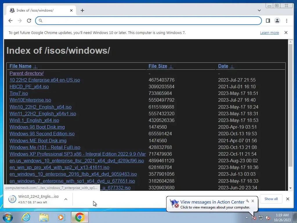Click Windows XP Professional SP3 x86 link
This screenshot has height=223, width=297.
[78, 154]
